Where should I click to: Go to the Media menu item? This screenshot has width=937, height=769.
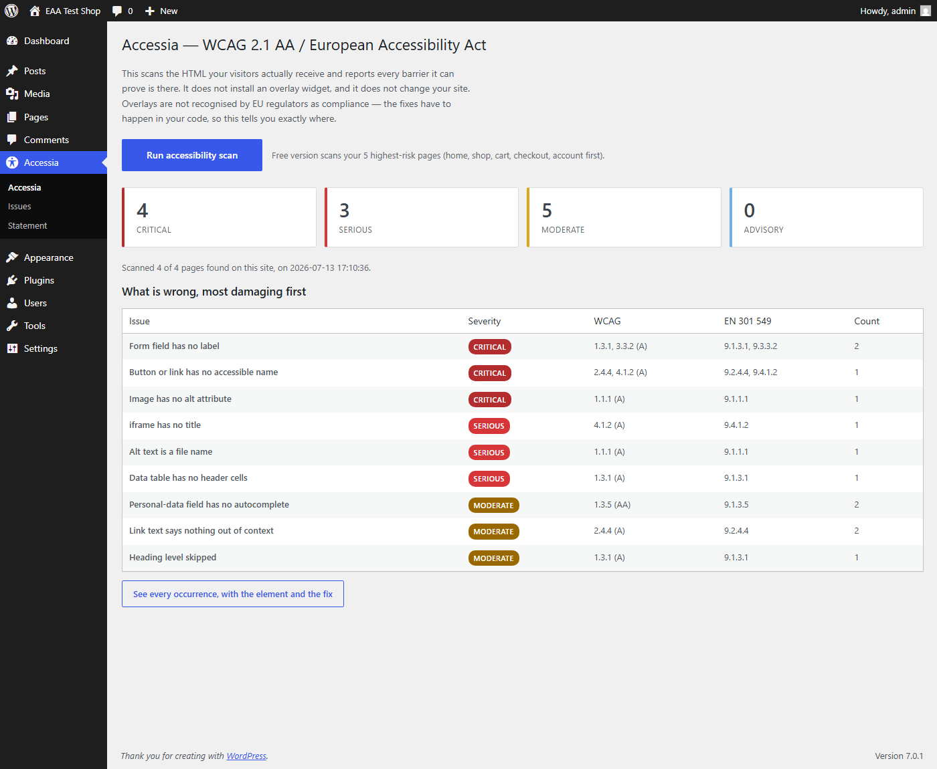(x=54, y=94)
